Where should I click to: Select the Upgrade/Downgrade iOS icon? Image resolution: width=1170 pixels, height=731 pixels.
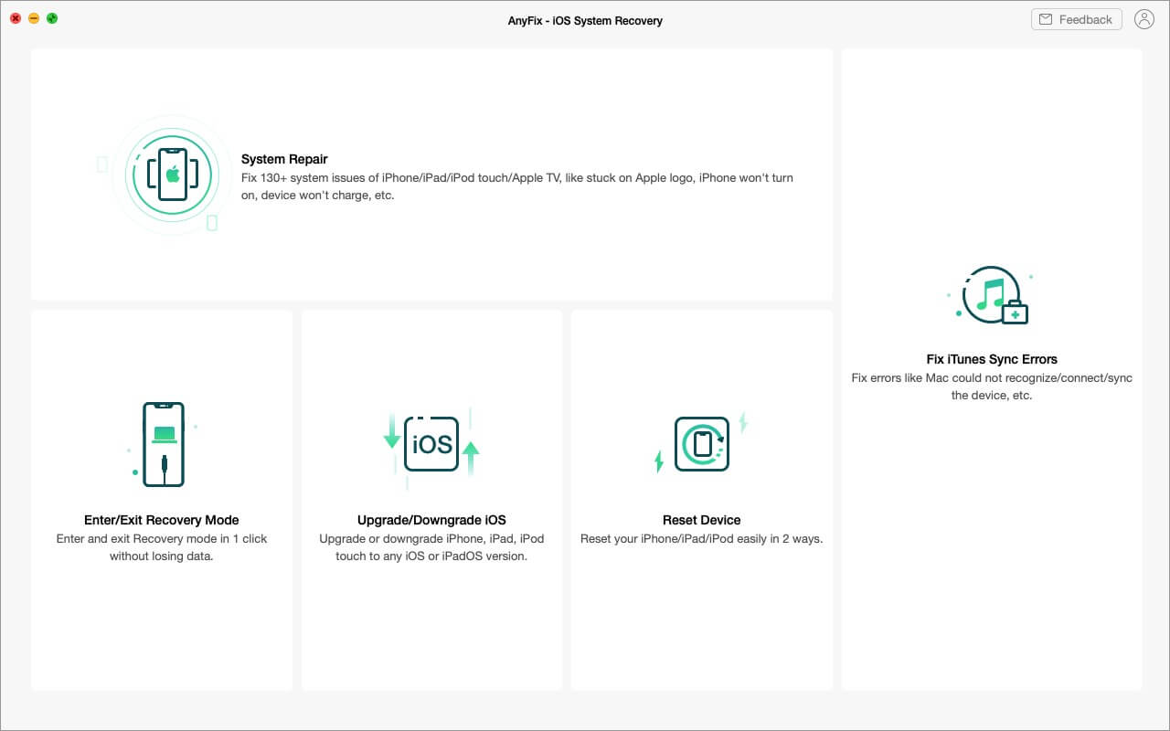click(431, 443)
